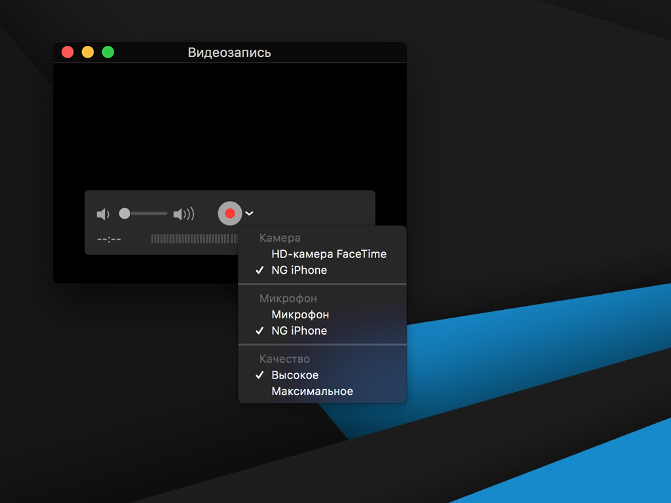Select NG iPhone under Камера

[322, 270]
